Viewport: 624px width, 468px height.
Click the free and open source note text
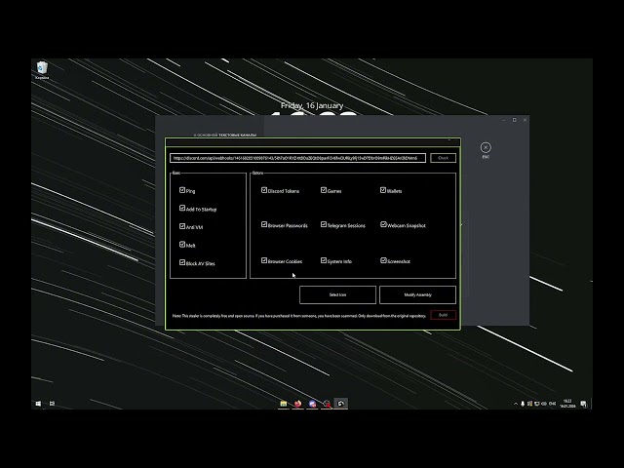pos(299,316)
